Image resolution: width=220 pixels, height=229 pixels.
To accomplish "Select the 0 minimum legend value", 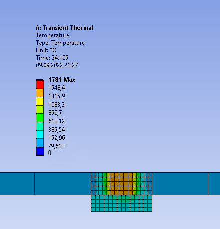I will point(50,153).
